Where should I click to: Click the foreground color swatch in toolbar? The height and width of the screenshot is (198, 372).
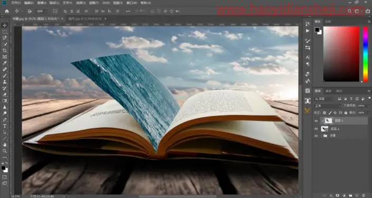point(3,168)
